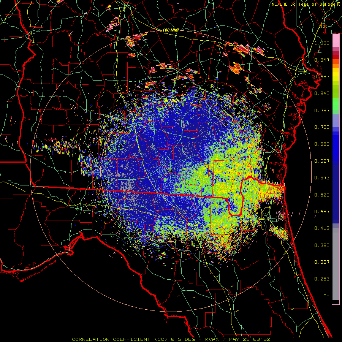Image resolution: width=342 pixels, height=342 pixels.
Task: Pick the pink segment atop the color scale
Action: click(336, 40)
